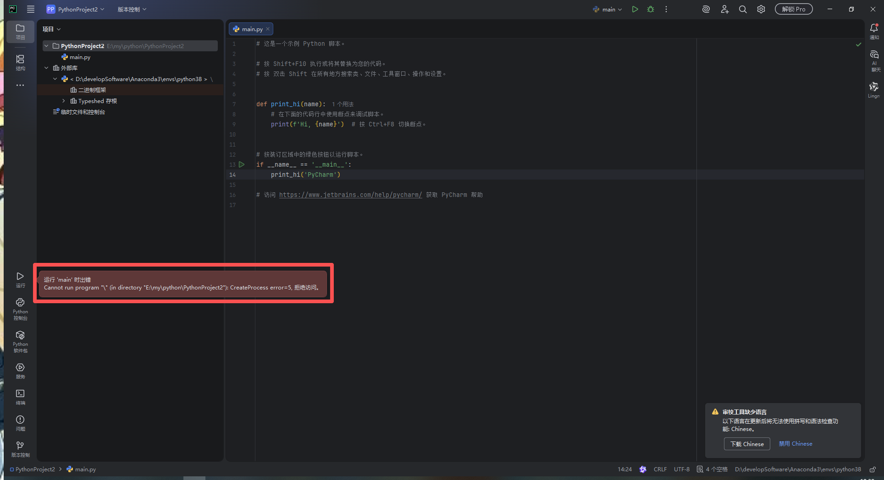Collapse the python38 interpreter node

click(55, 79)
